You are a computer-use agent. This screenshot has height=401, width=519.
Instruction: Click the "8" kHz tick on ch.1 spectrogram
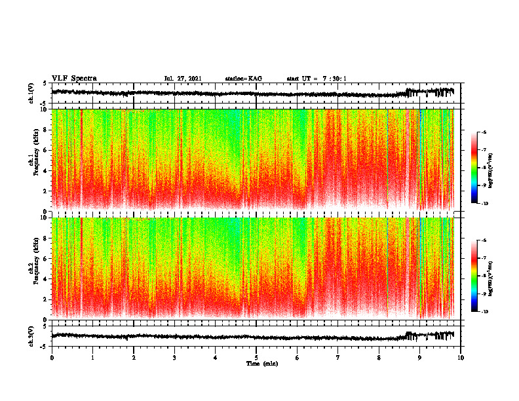point(46,130)
